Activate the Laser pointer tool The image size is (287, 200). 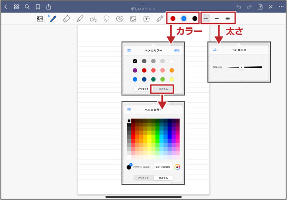coord(160,19)
